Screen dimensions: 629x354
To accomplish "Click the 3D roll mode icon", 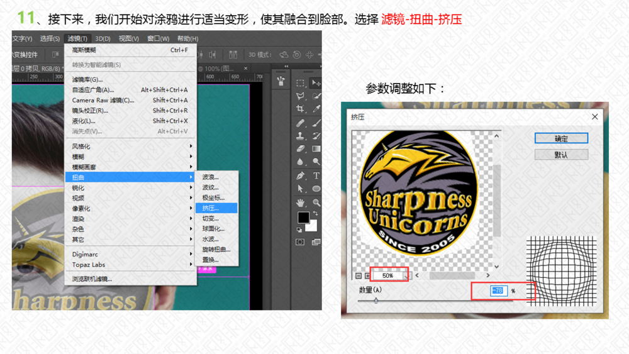I will (297, 55).
